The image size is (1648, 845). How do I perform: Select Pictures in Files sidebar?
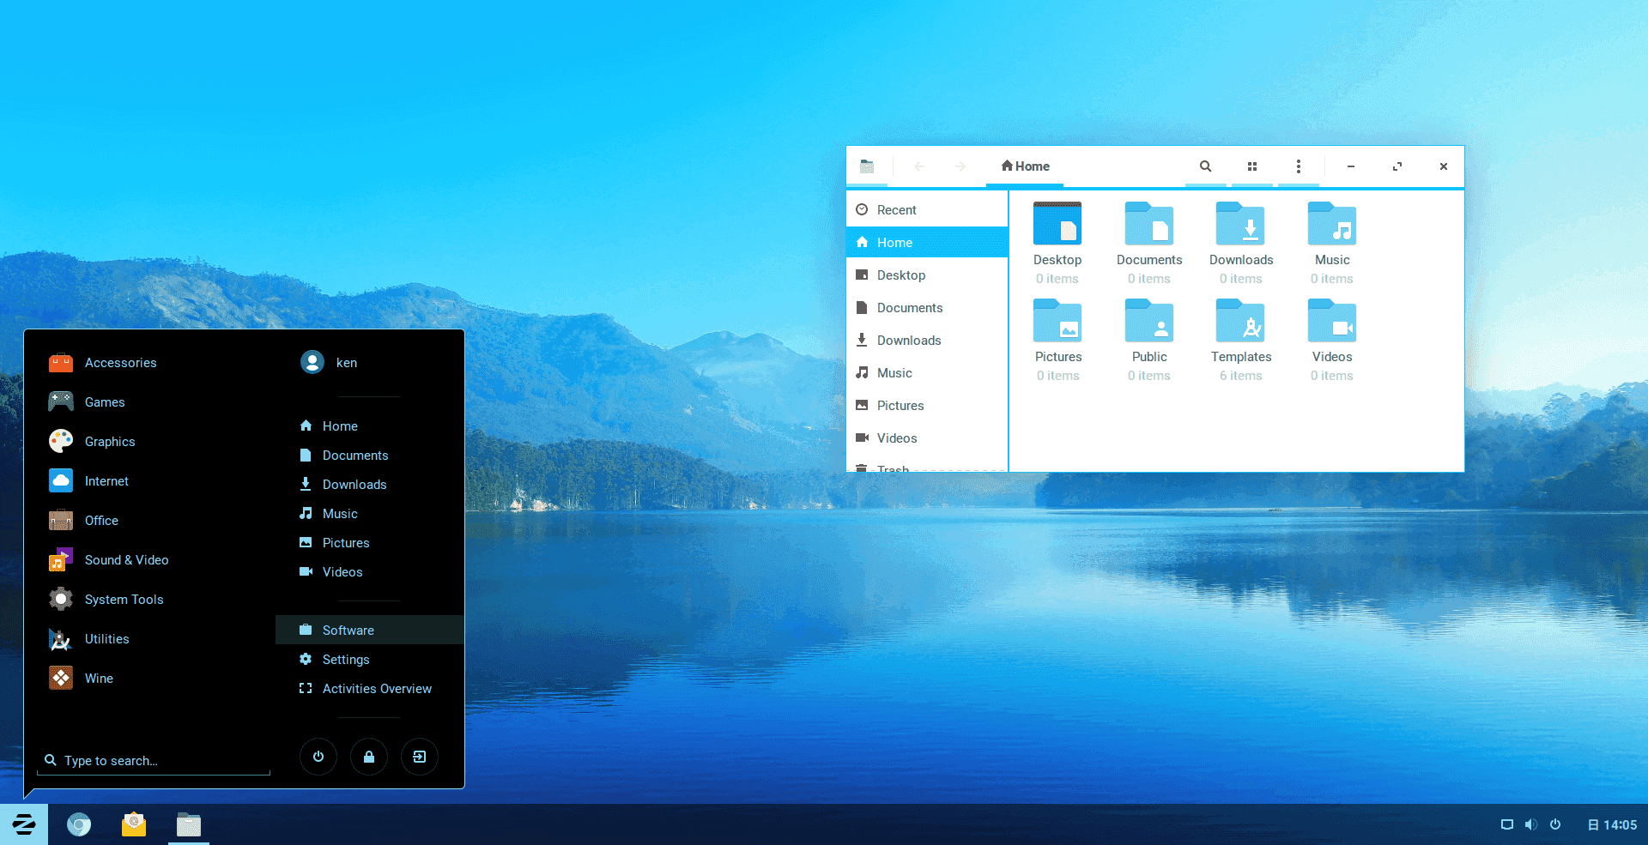[927, 406]
